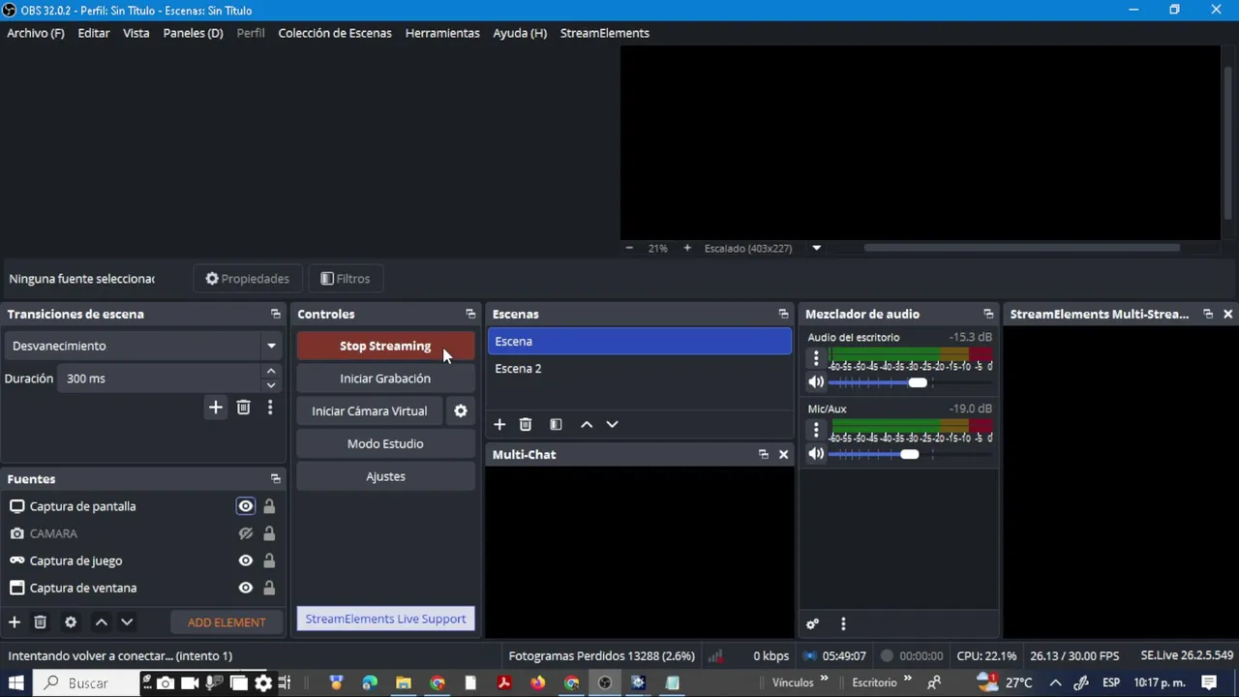Move the selected source down in Fuentes
The image size is (1239, 697).
point(127,621)
